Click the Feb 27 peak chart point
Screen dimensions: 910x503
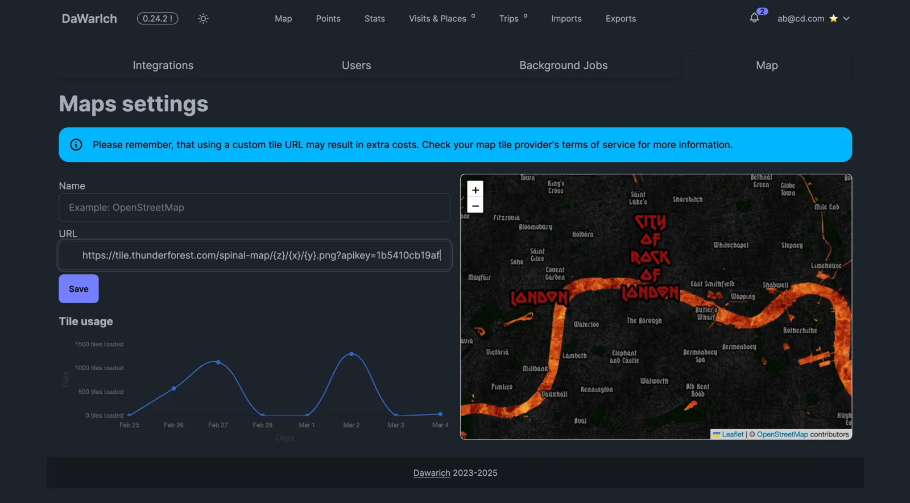pyautogui.click(x=218, y=362)
